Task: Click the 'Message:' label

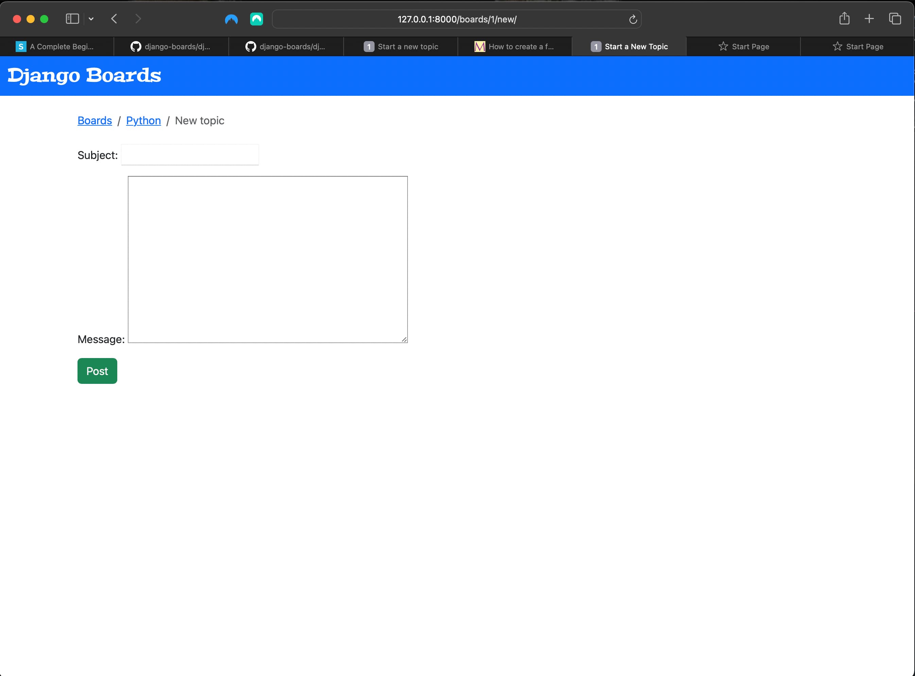Action: 101,340
